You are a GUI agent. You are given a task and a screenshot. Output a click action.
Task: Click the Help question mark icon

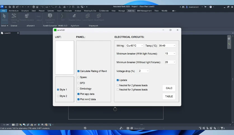[x=210, y=7]
